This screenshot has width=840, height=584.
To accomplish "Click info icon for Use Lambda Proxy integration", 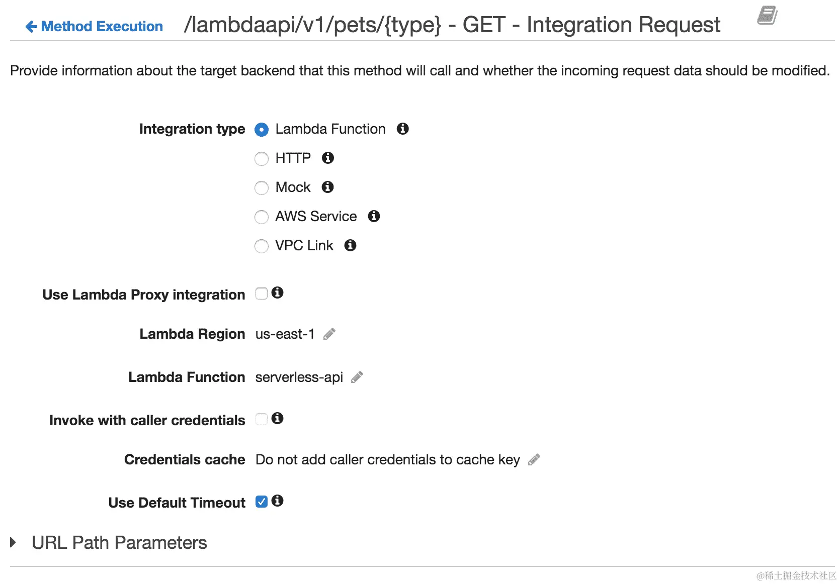I will (277, 293).
